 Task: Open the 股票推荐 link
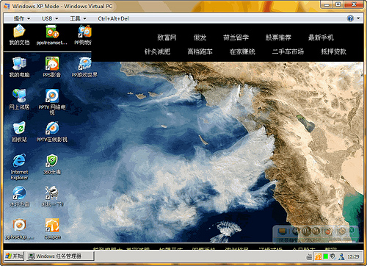click(x=278, y=37)
